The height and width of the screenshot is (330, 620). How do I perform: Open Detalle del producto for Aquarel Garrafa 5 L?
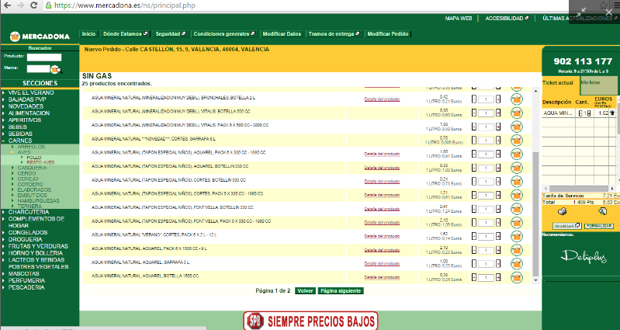pyautogui.click(x=382, y=263)
